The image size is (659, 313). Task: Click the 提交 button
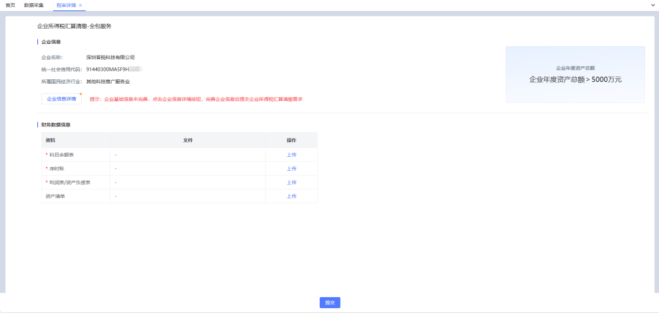pos(330,303)
